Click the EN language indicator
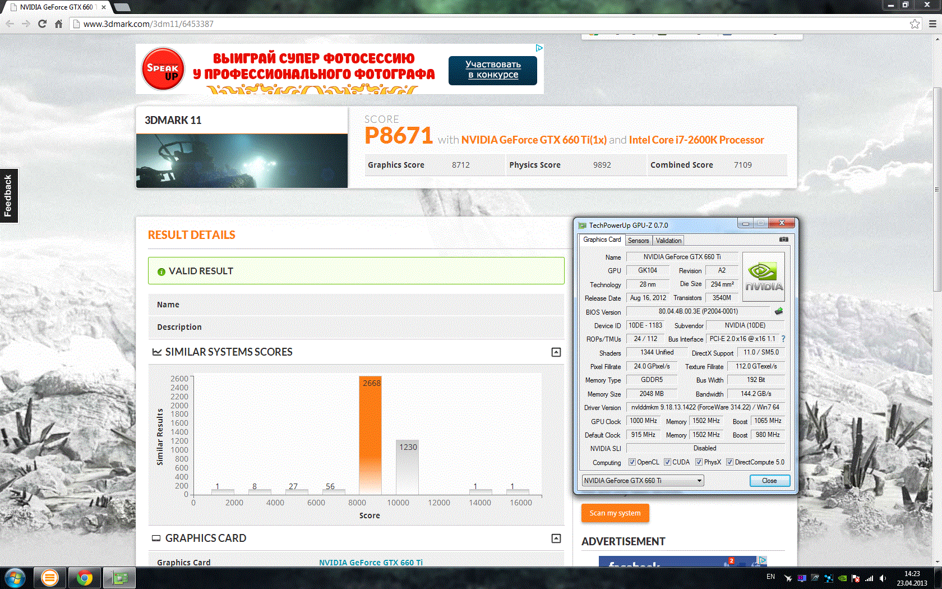942x589 pixels. tap(771, 577)
